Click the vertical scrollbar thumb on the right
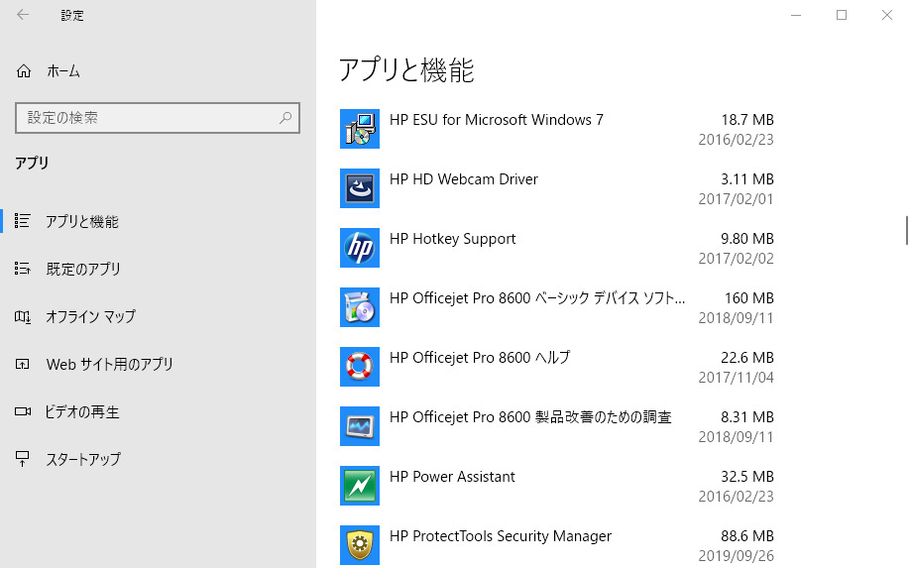910x568 pixels. [x=906, y=229]
